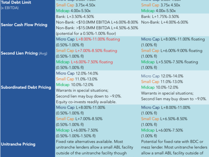The width and height of the screenshot is (209, 157).
Task: Select Small Cap L+6.50%-8.50% unitranche entry
Action: coord(164,119)
